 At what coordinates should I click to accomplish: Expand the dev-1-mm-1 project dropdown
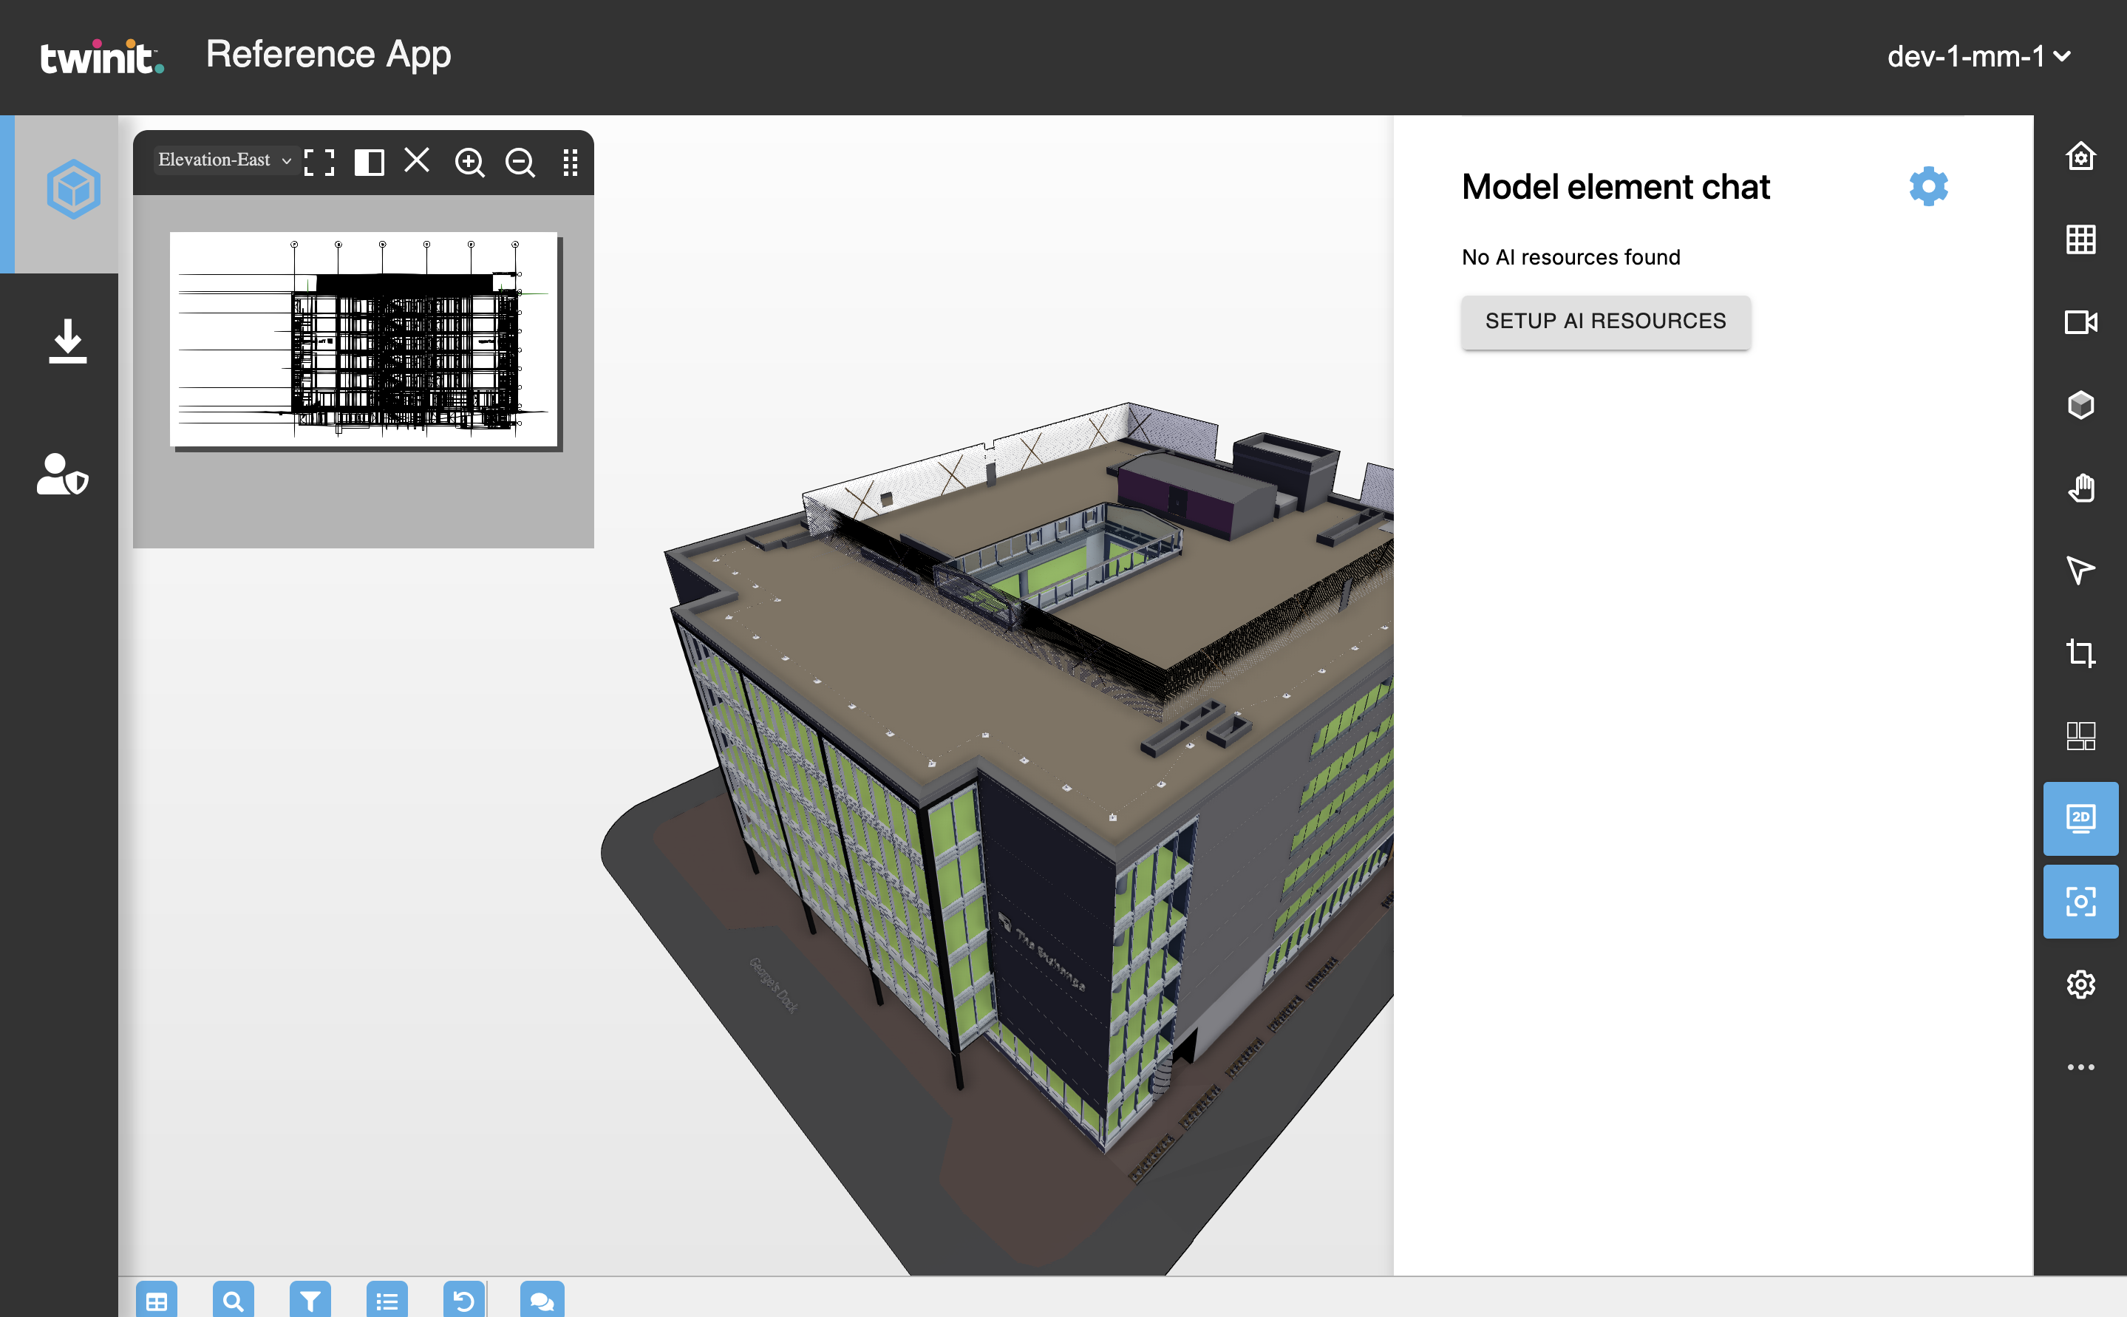1977,57
